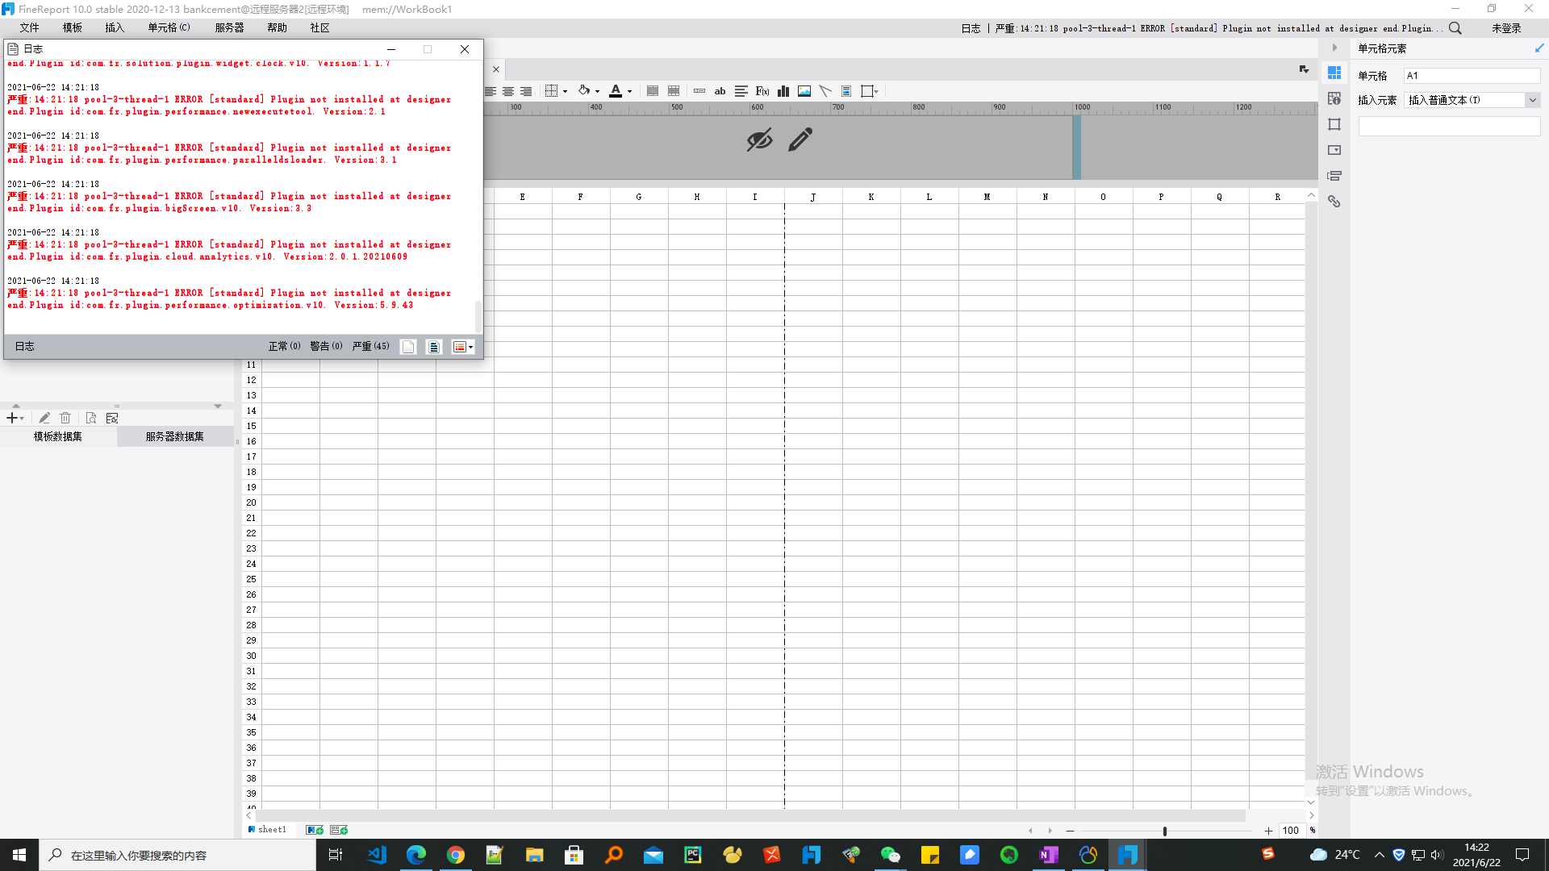Click the blue arrow dock icon in 单元格元素 header
Screen dimensions: 1549x871
click(1539, 48)
